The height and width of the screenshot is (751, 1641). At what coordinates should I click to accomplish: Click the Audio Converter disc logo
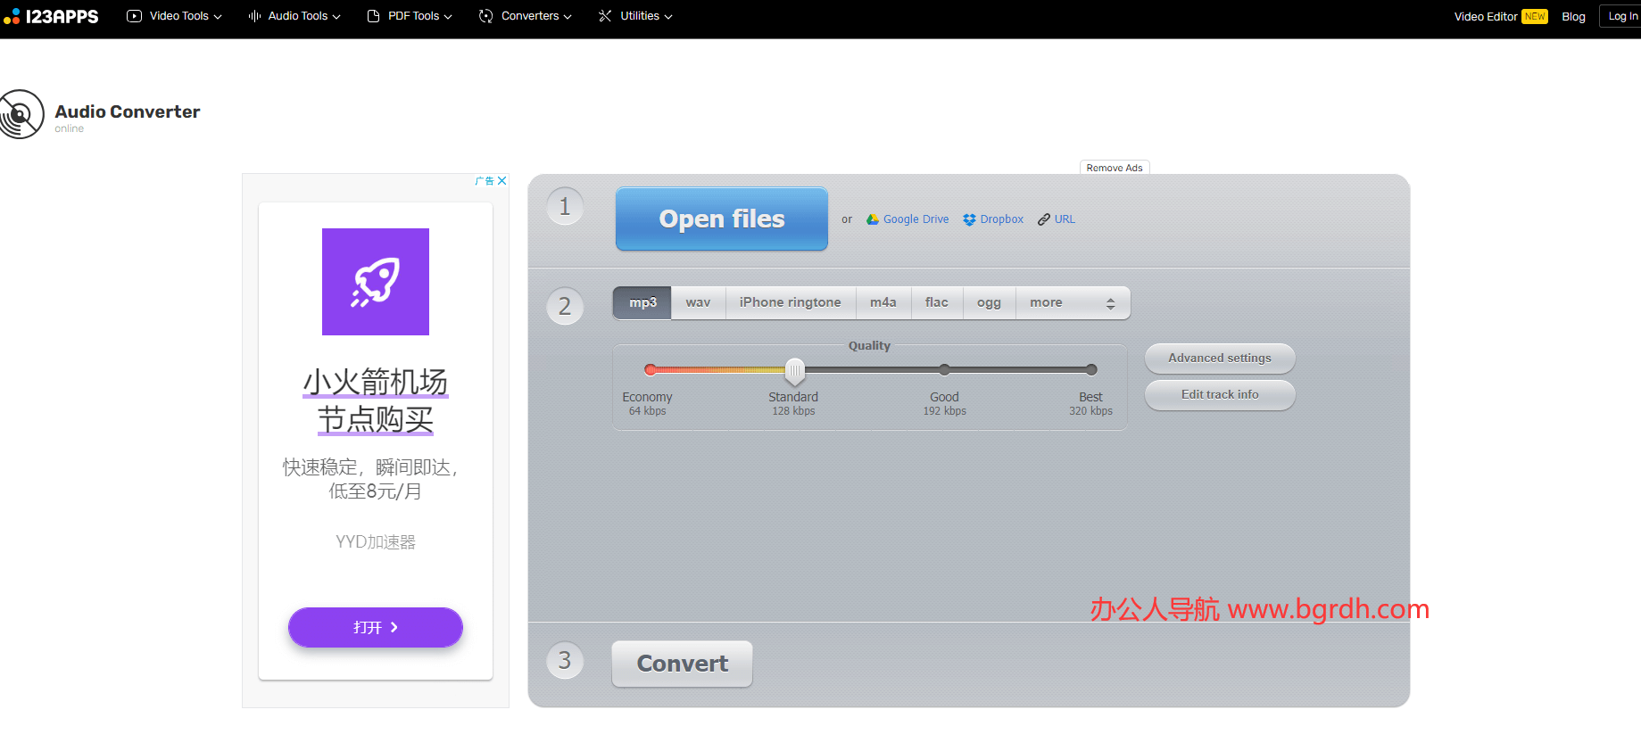[x=21, y=114]
